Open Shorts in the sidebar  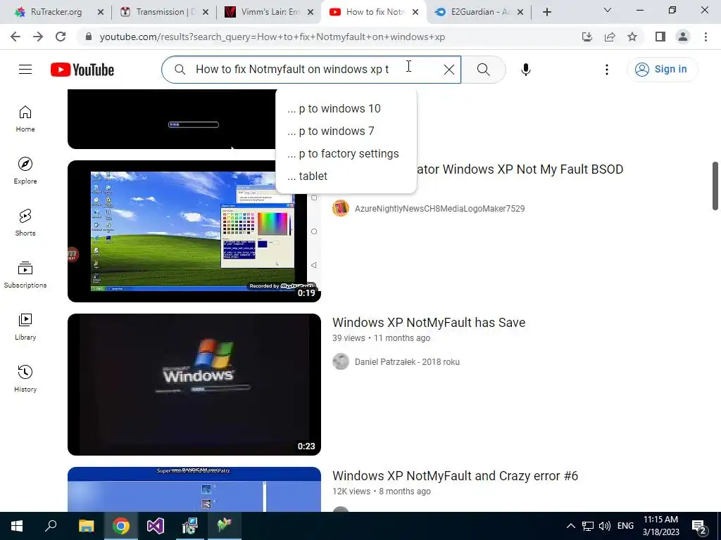[25, 223]
